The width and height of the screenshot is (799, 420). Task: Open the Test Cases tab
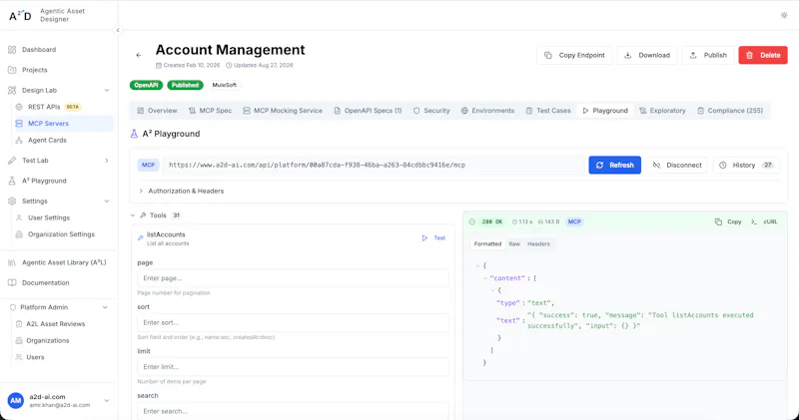[x=548, y=111]
